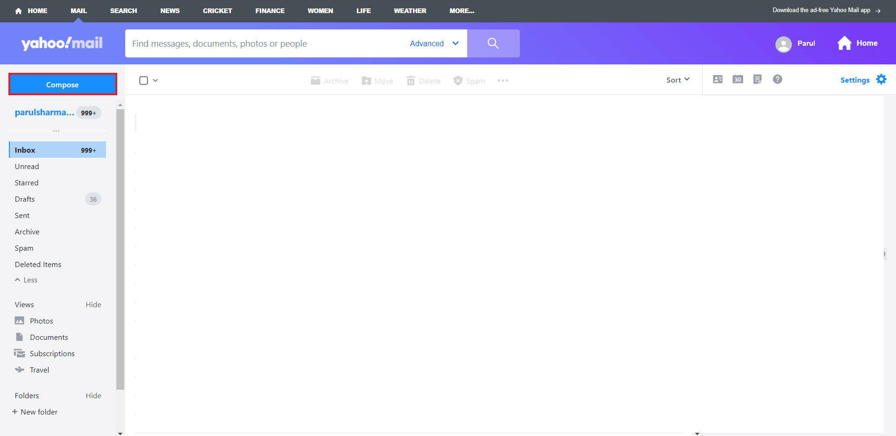
Task: Open the Sort dropdown
Action: (x=678, y=80)
